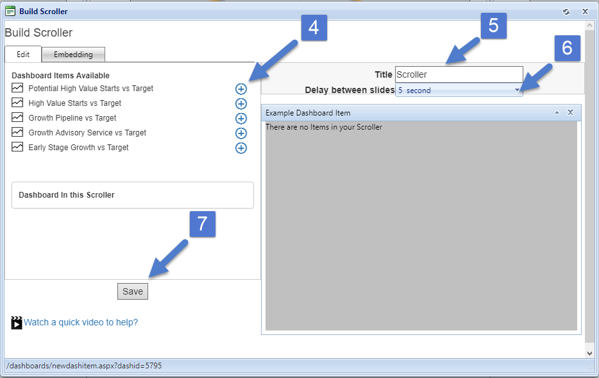Click chart icon beside Early Stage Growth
The height and width of the screenshot is (378, 599).
coord(17,147)
